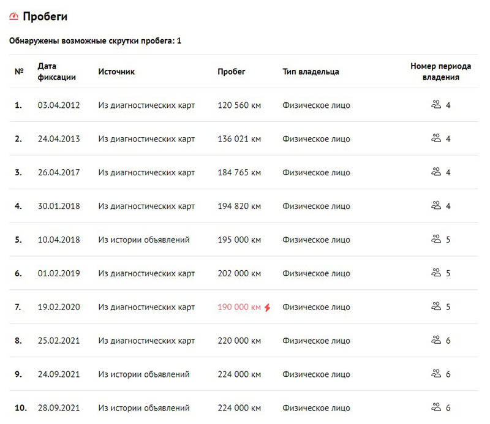The image size is (490, 424).
Task: Click owner icon in row 1
Action: point(436,105)
